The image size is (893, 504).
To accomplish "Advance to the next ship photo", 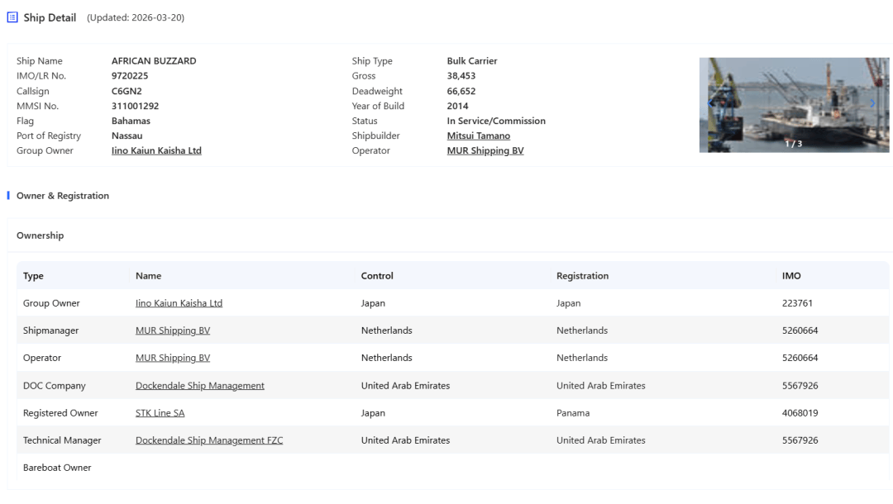I will (x=872, y=103).
